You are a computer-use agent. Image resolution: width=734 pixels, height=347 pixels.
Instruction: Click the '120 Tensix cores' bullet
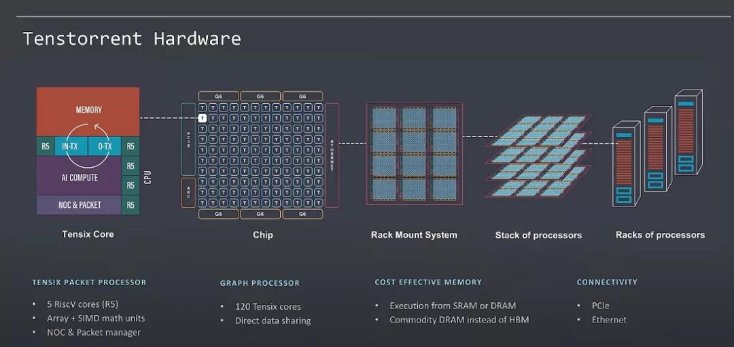[268, 307]
